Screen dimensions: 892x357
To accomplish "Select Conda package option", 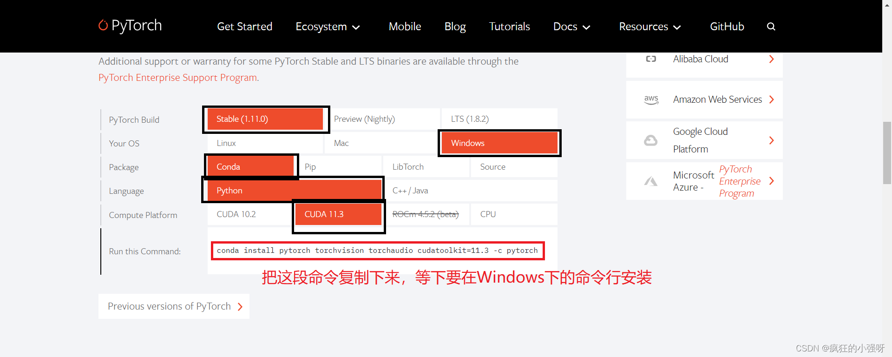I will click(x=250, y=167).
